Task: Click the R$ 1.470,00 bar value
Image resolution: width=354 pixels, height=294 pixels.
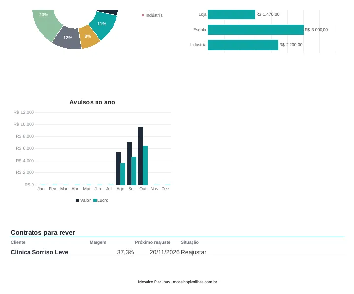Action: click(x=268, y=14)
